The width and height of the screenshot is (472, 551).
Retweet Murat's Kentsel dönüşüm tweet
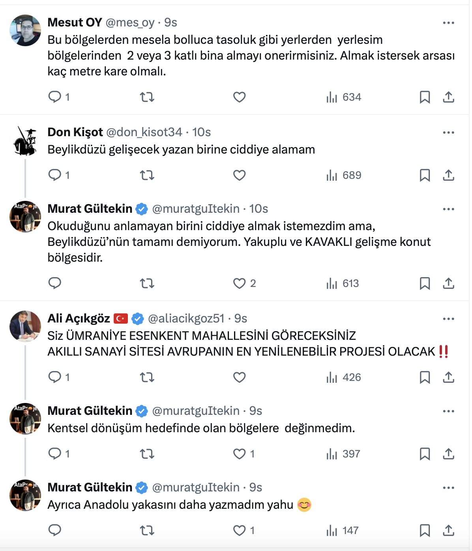tap(147, 454)
